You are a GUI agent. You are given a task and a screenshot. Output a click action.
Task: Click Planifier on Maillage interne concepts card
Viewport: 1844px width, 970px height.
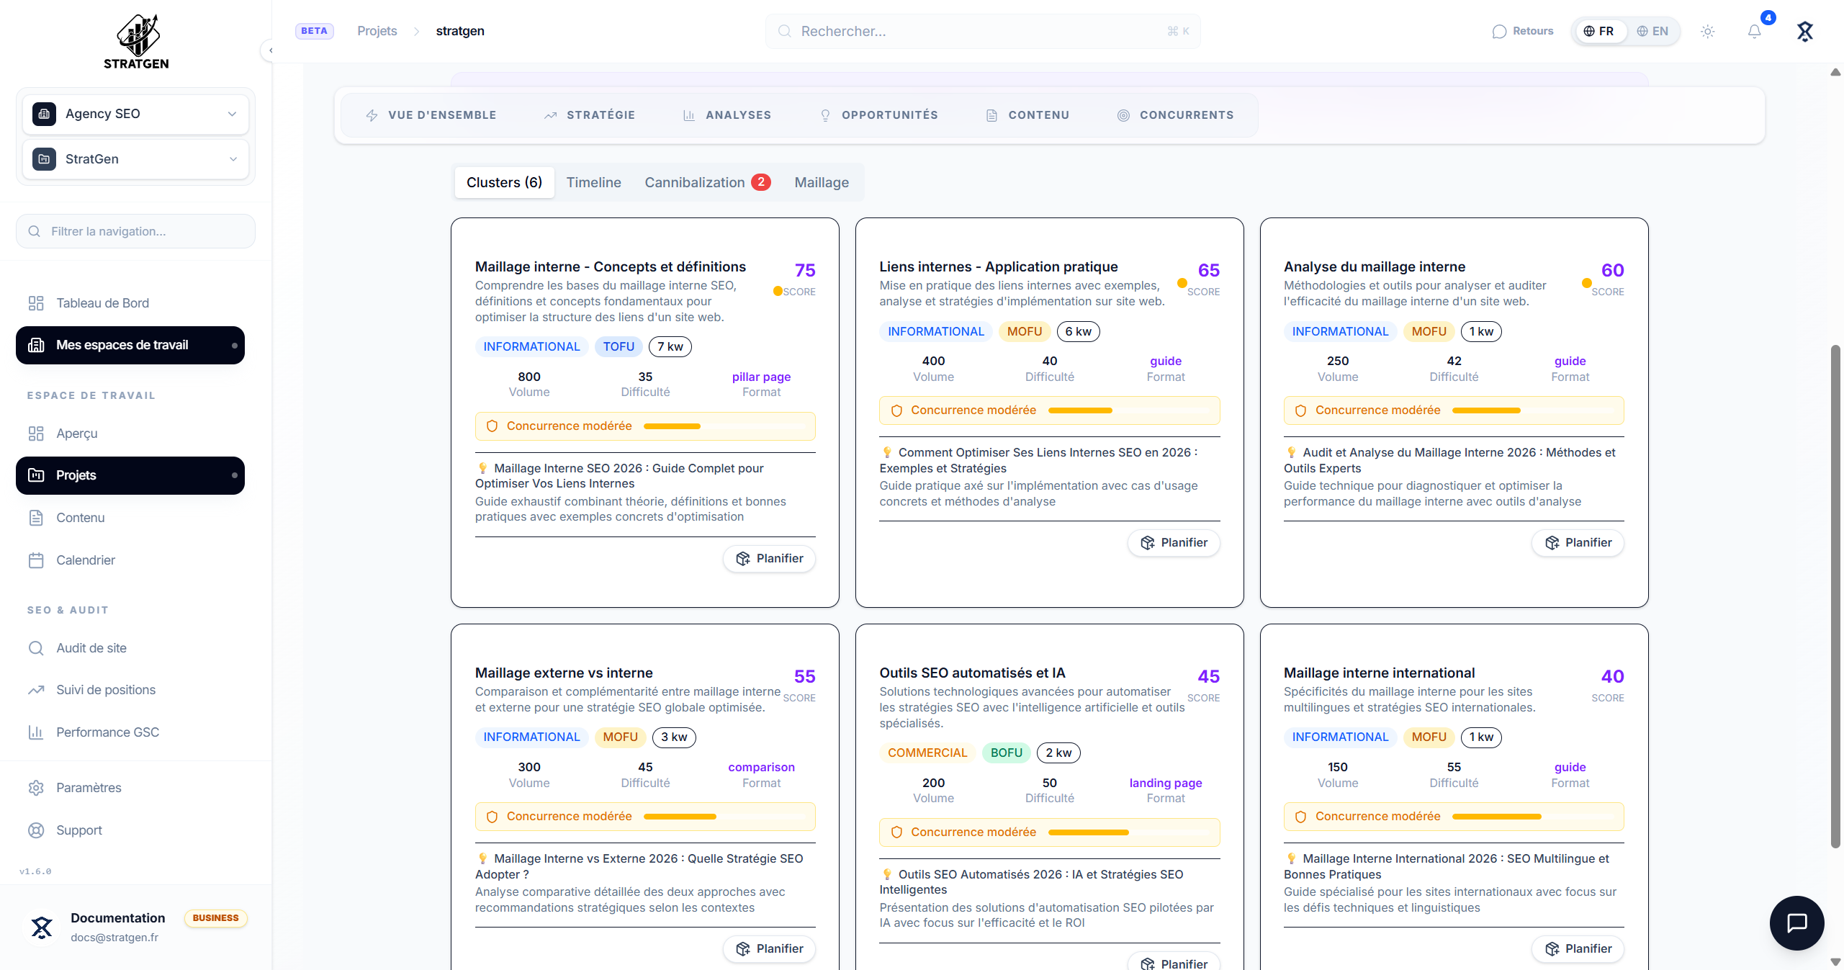point(769,559)
